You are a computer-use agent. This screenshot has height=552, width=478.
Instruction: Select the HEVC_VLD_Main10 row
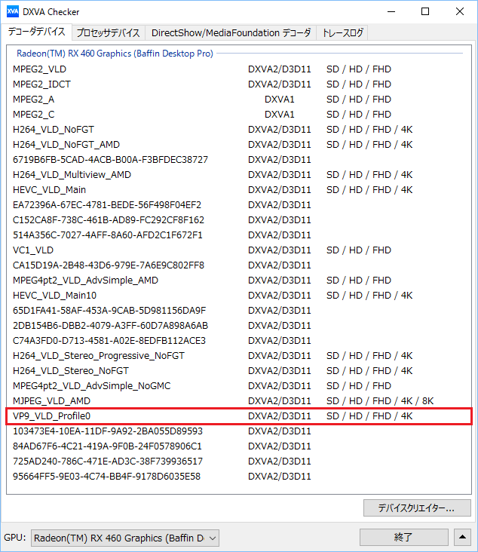pos(239,296)
